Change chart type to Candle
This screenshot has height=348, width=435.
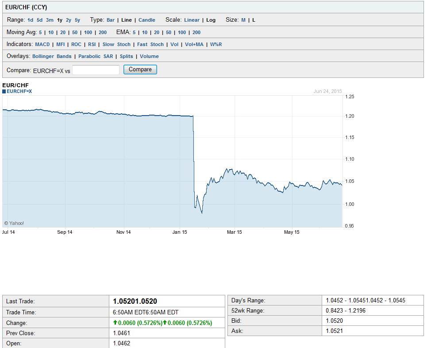pos(146,20)
